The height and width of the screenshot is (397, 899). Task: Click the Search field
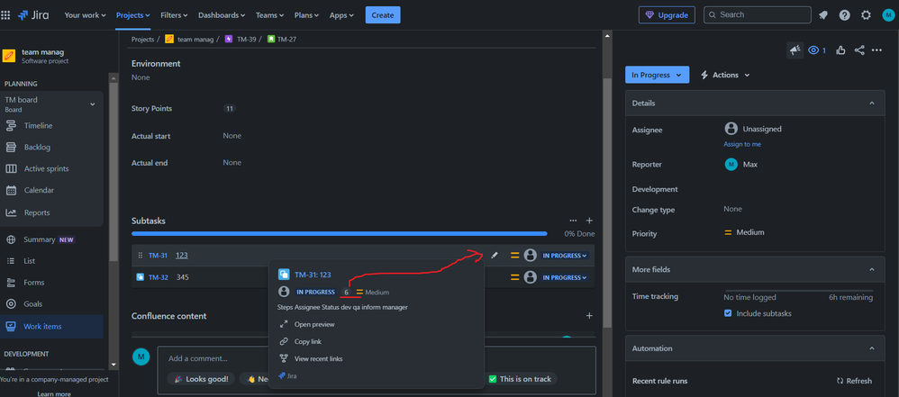click(758, 15)
